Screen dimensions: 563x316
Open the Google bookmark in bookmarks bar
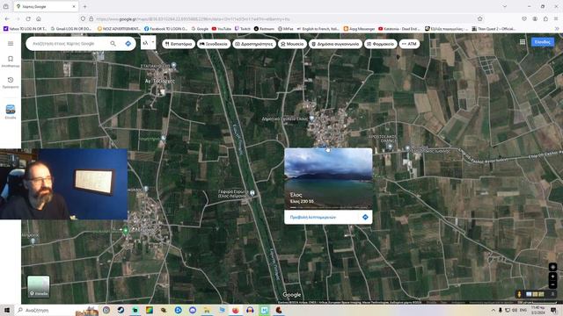pos(200,29)
